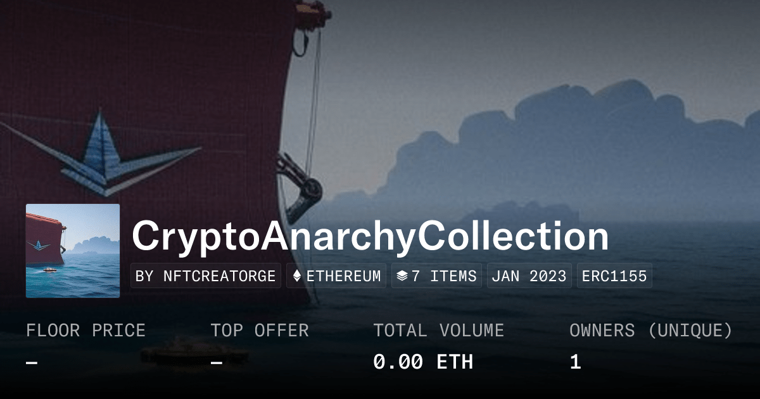Select the BY NFTCREATORGE badge
Screen dimensions: 760x399
206,276
